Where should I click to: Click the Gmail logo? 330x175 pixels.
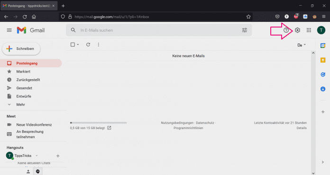tap(31, 30)
